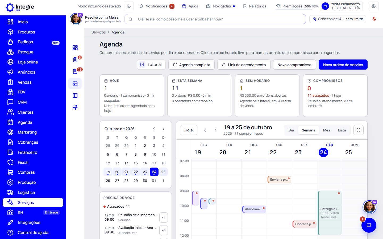Select day 15 in mini calendar

[x=136, y=163]
